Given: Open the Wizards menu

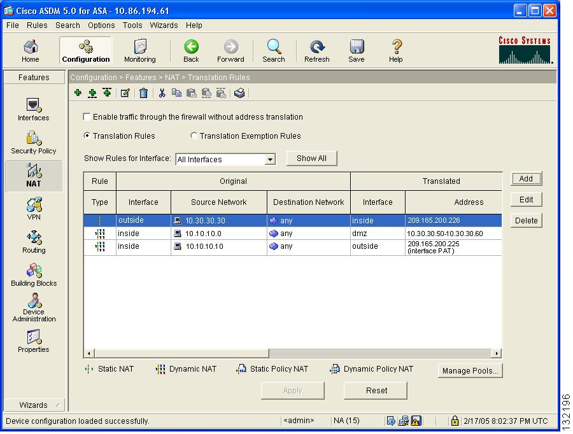Looking at the screenshot, I should [x=164, y=25].
